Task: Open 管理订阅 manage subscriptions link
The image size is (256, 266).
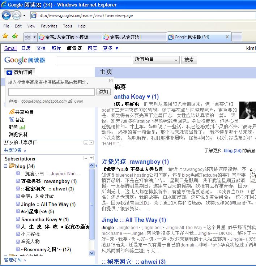Action: (x=15, y=260)
